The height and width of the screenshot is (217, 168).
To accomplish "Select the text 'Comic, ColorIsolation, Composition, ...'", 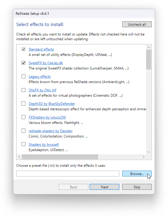I will click(x=58, y=136).
